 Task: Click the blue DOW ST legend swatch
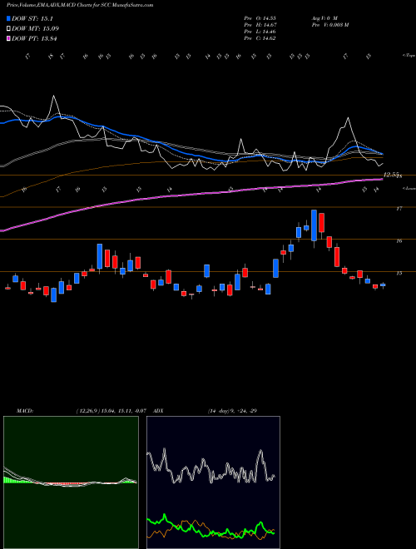click(9, 18)
